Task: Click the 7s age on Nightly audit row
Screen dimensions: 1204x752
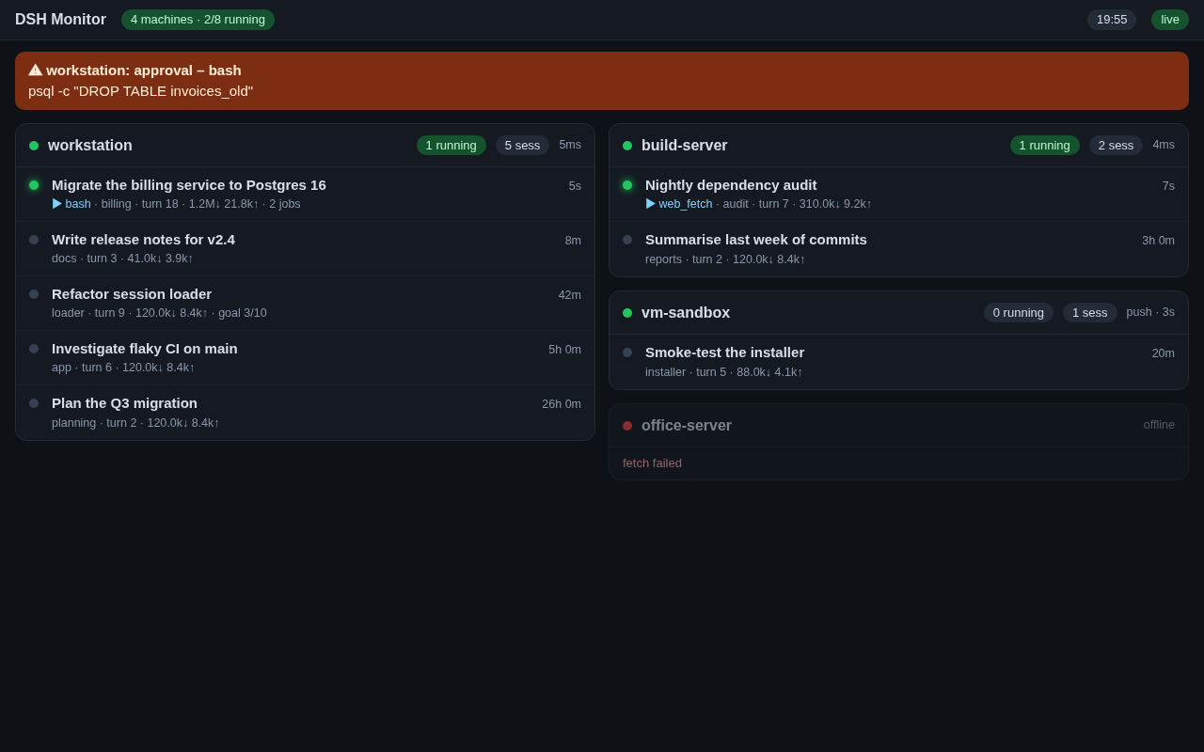Action: (x=1168, y=186)
